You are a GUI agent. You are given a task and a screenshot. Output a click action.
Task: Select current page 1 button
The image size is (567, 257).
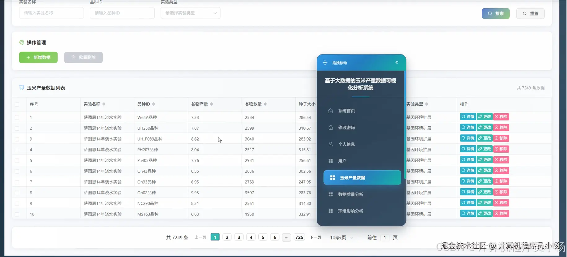pyautogui.click(x=215, y=237)
